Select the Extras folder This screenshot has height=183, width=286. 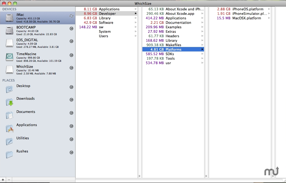[173, 32]
